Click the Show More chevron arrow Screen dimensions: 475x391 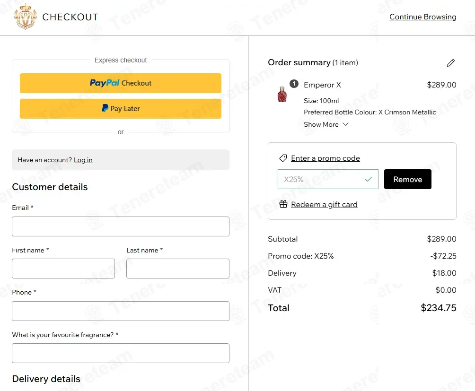point(345,124)
